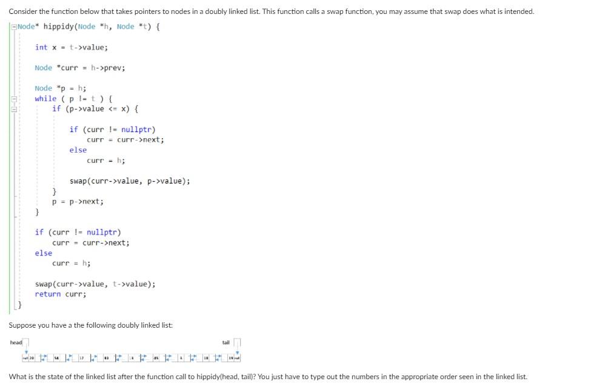The image size is (602, 384).
Task: Click the tail label above the linked list
Action: [227, 342]
